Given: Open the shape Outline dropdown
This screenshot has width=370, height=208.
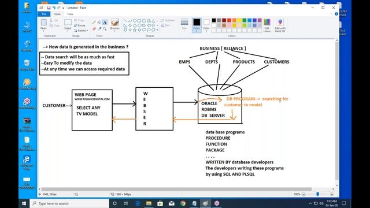Looking at the screenshot, I should click(168, 21).
